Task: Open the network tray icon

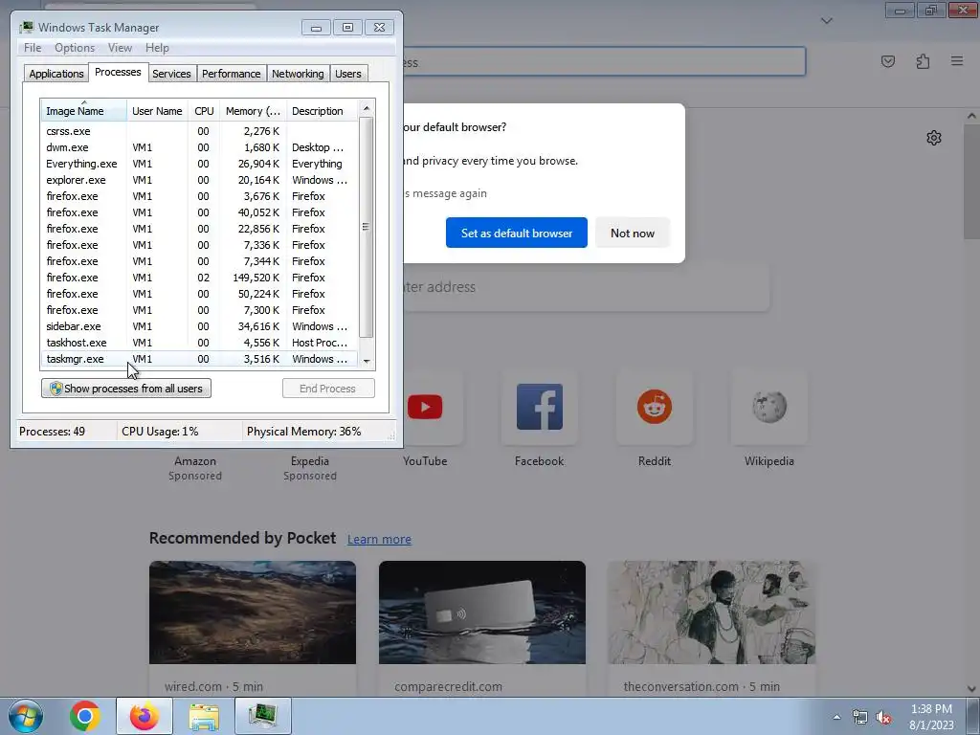Action: coord(860,718)
